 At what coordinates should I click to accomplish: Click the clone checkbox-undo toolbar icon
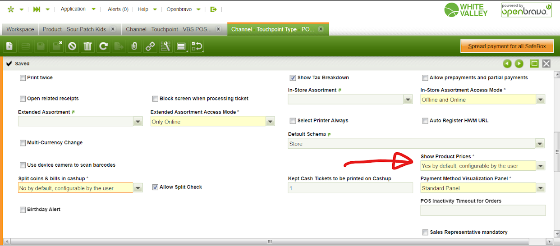197,46
